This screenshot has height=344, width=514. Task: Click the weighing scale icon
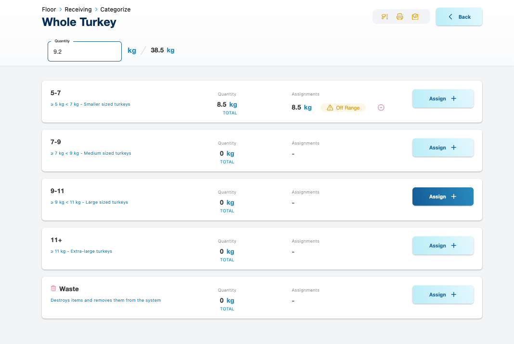click(x=415, y=17)
